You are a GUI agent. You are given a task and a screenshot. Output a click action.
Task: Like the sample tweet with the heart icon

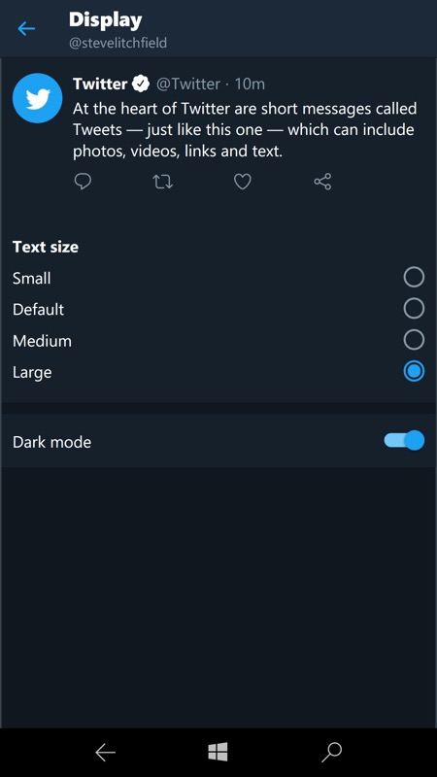point(242,182)
